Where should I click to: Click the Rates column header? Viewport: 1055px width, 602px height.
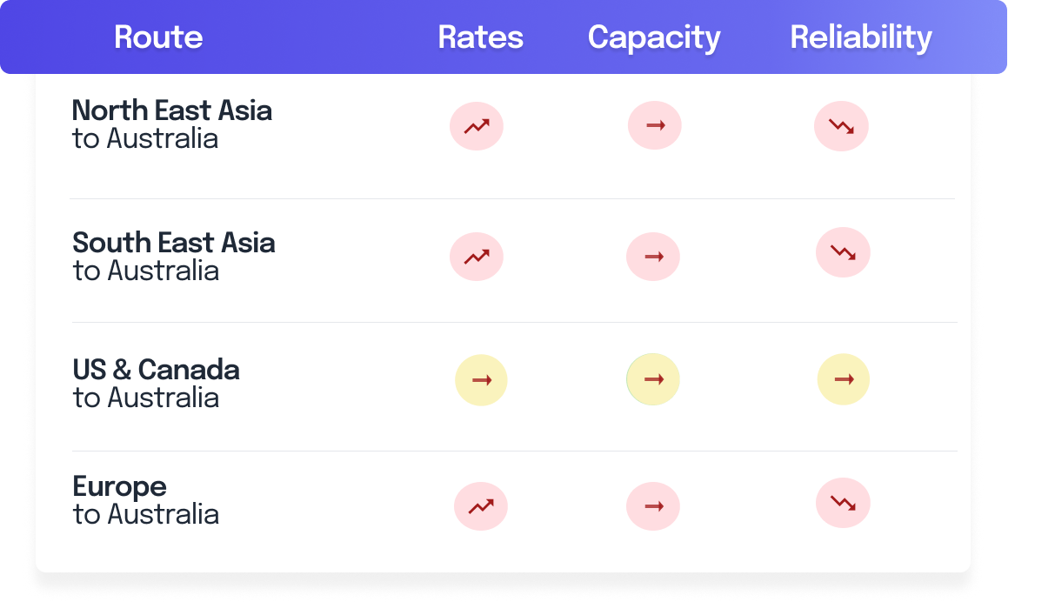point(481,37)
